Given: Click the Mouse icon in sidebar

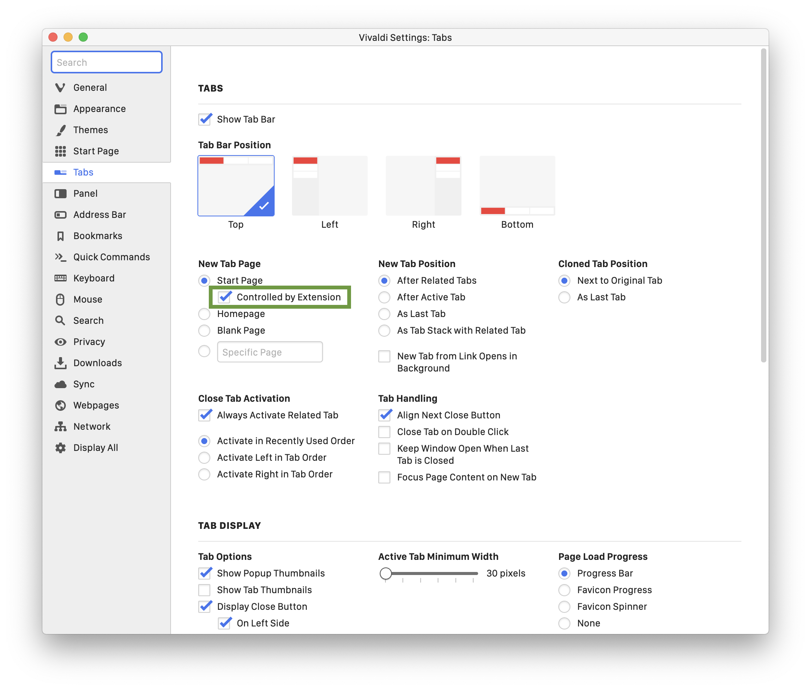Looking at the screenshot, I should (60, 299).
